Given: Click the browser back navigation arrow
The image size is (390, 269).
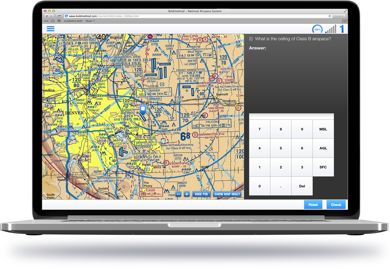Looking at the screenshot, I should point(47,16).
